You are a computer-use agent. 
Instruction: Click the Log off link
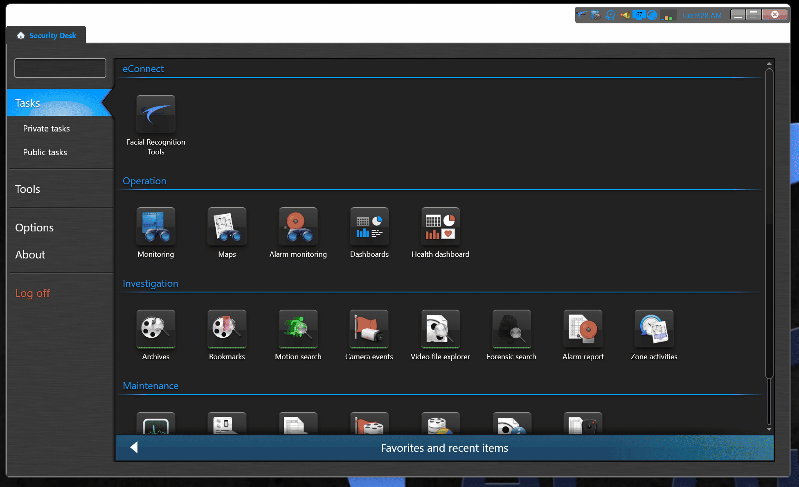[32, 293]
